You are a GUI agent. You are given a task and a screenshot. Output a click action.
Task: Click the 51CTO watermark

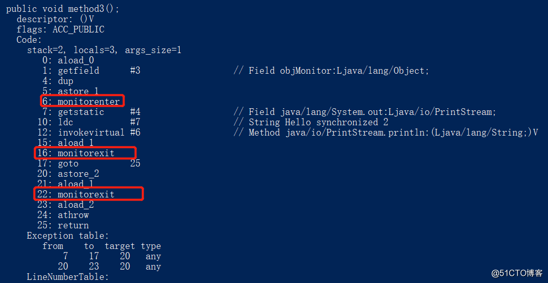click(x=517, y=273)
